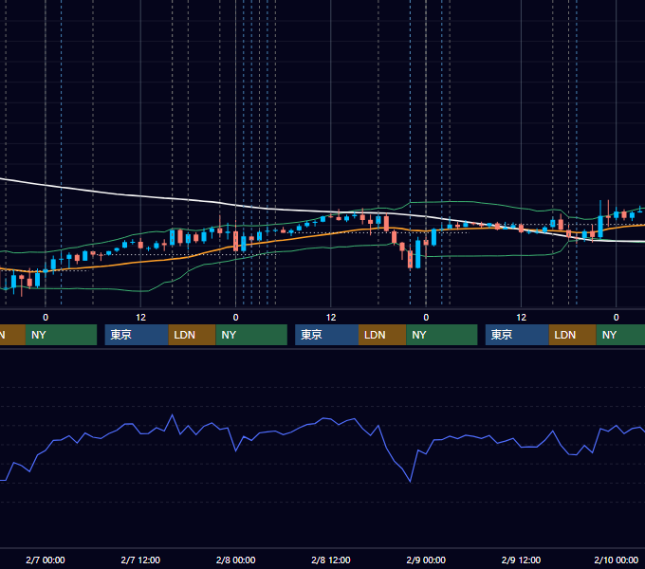Click hour marker 12 above 2/9 12:00
645x569 pixels.
pyautogui.click(x=521, y=318)
